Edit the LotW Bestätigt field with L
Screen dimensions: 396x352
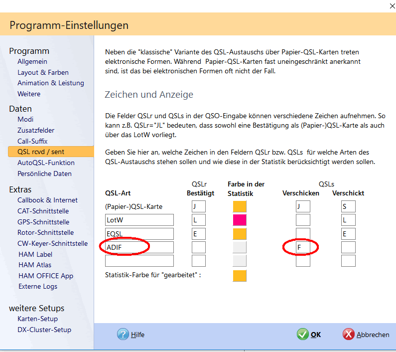coord(199,220)
